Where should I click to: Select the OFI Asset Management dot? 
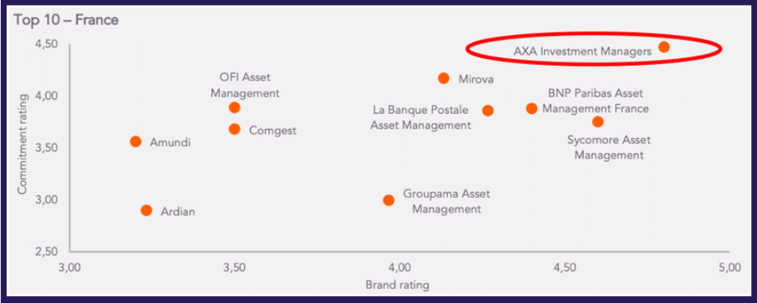click(235, 107)
